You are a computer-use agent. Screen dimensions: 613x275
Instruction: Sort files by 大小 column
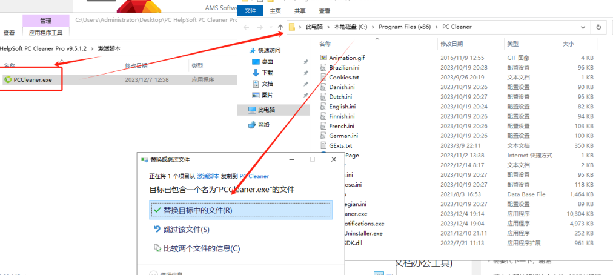(568, 44)
